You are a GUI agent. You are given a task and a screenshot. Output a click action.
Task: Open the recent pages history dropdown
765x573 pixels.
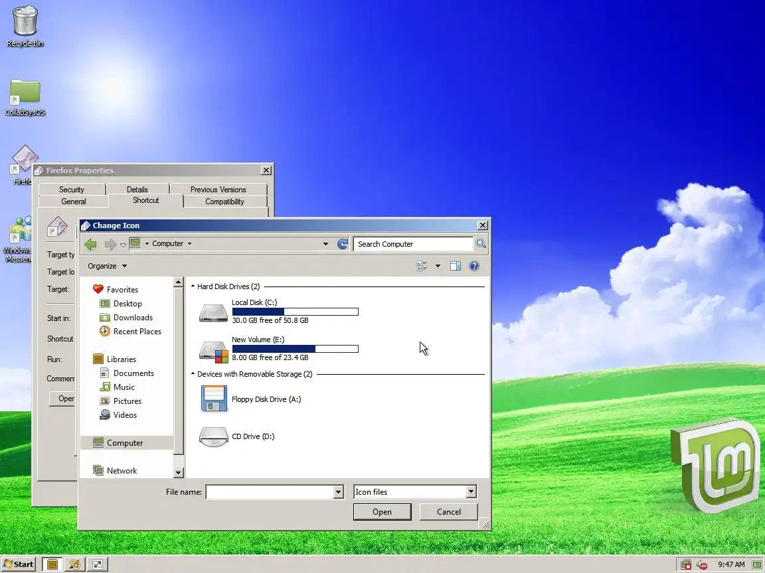click(123, 245)
